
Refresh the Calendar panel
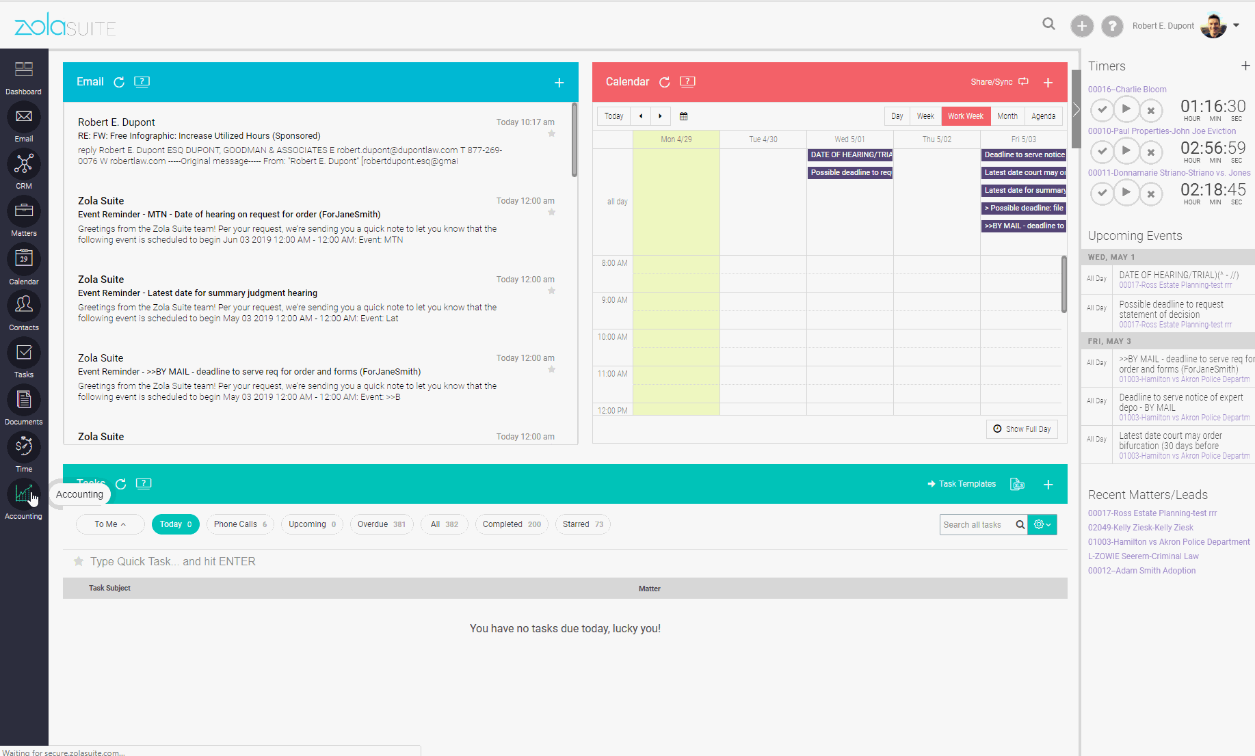(x=664, y=82)
